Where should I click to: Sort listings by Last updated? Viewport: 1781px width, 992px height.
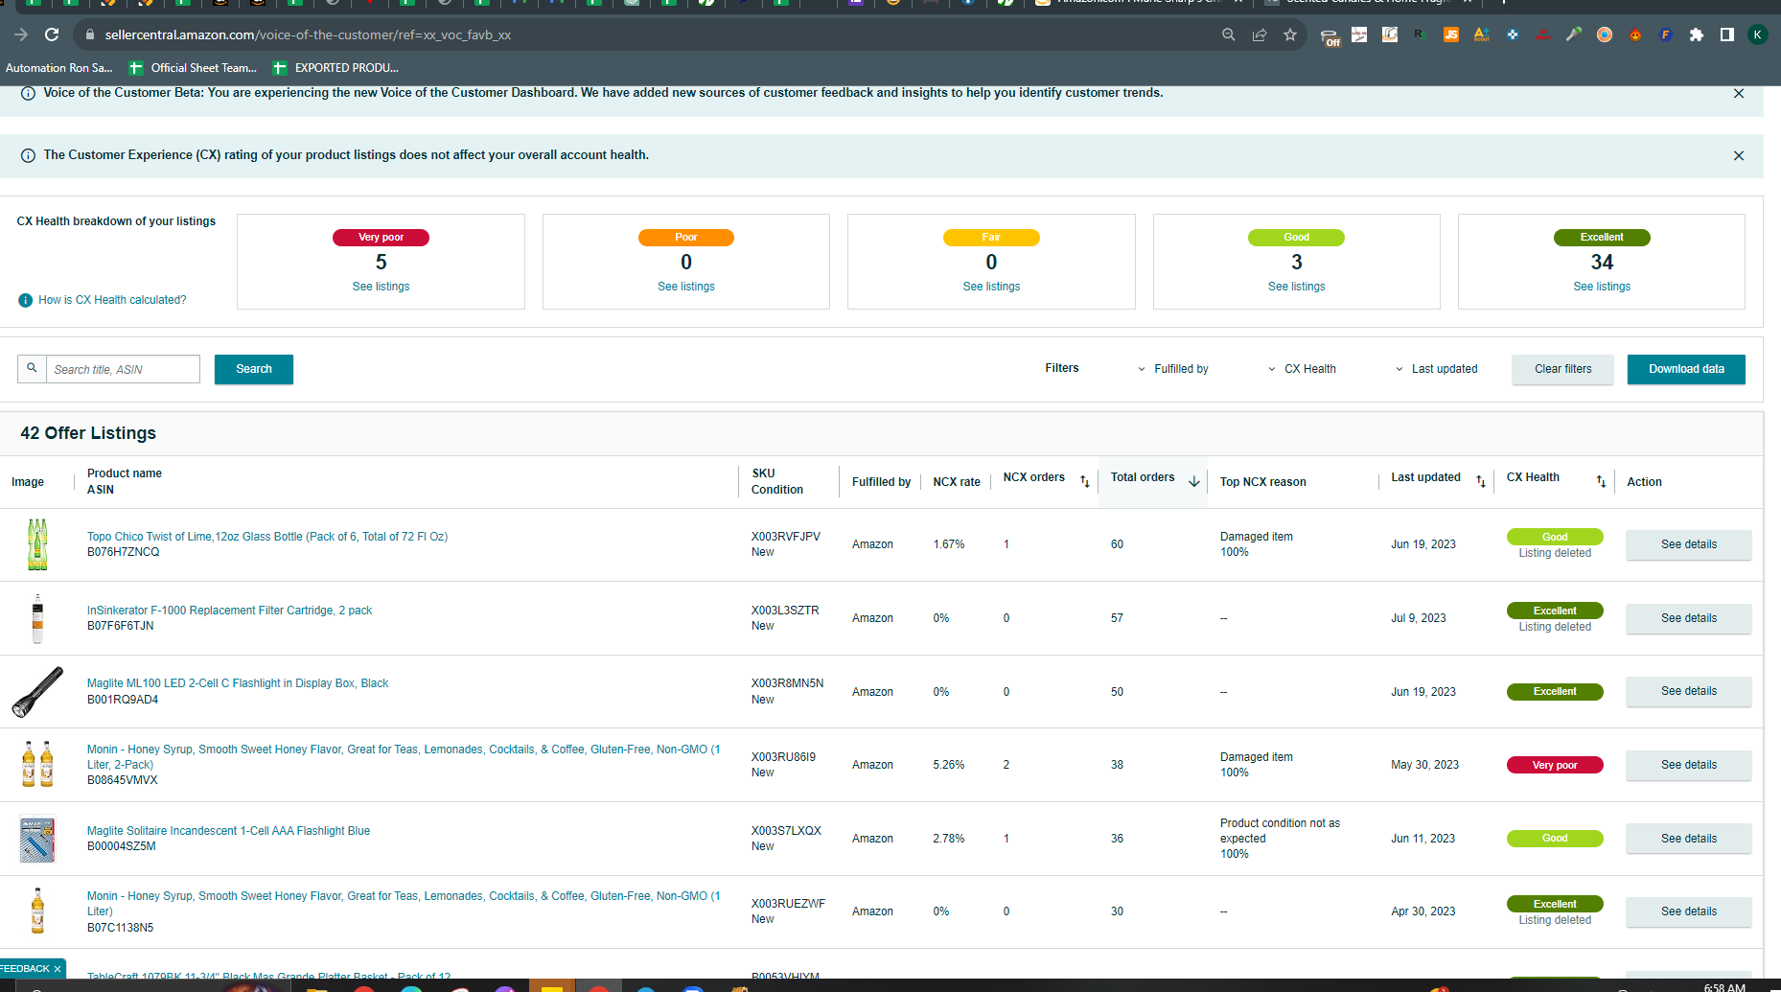[x=1481, y=481]
